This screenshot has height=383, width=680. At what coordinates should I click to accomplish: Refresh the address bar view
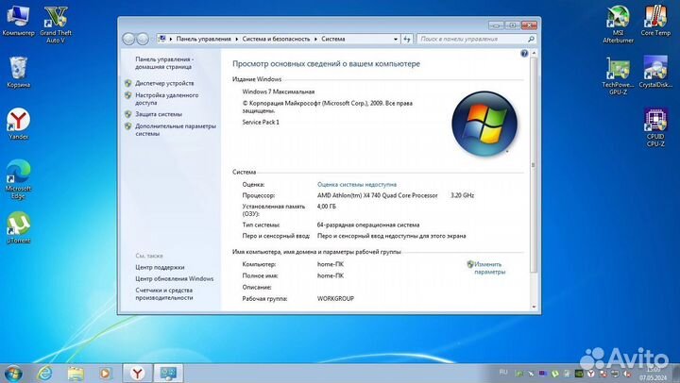pos(407,39)
